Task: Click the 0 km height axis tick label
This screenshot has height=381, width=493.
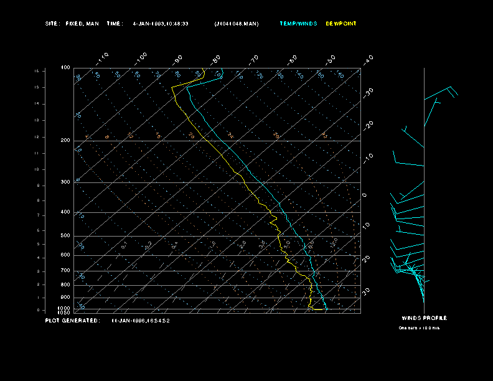Action: pos(39,310)
